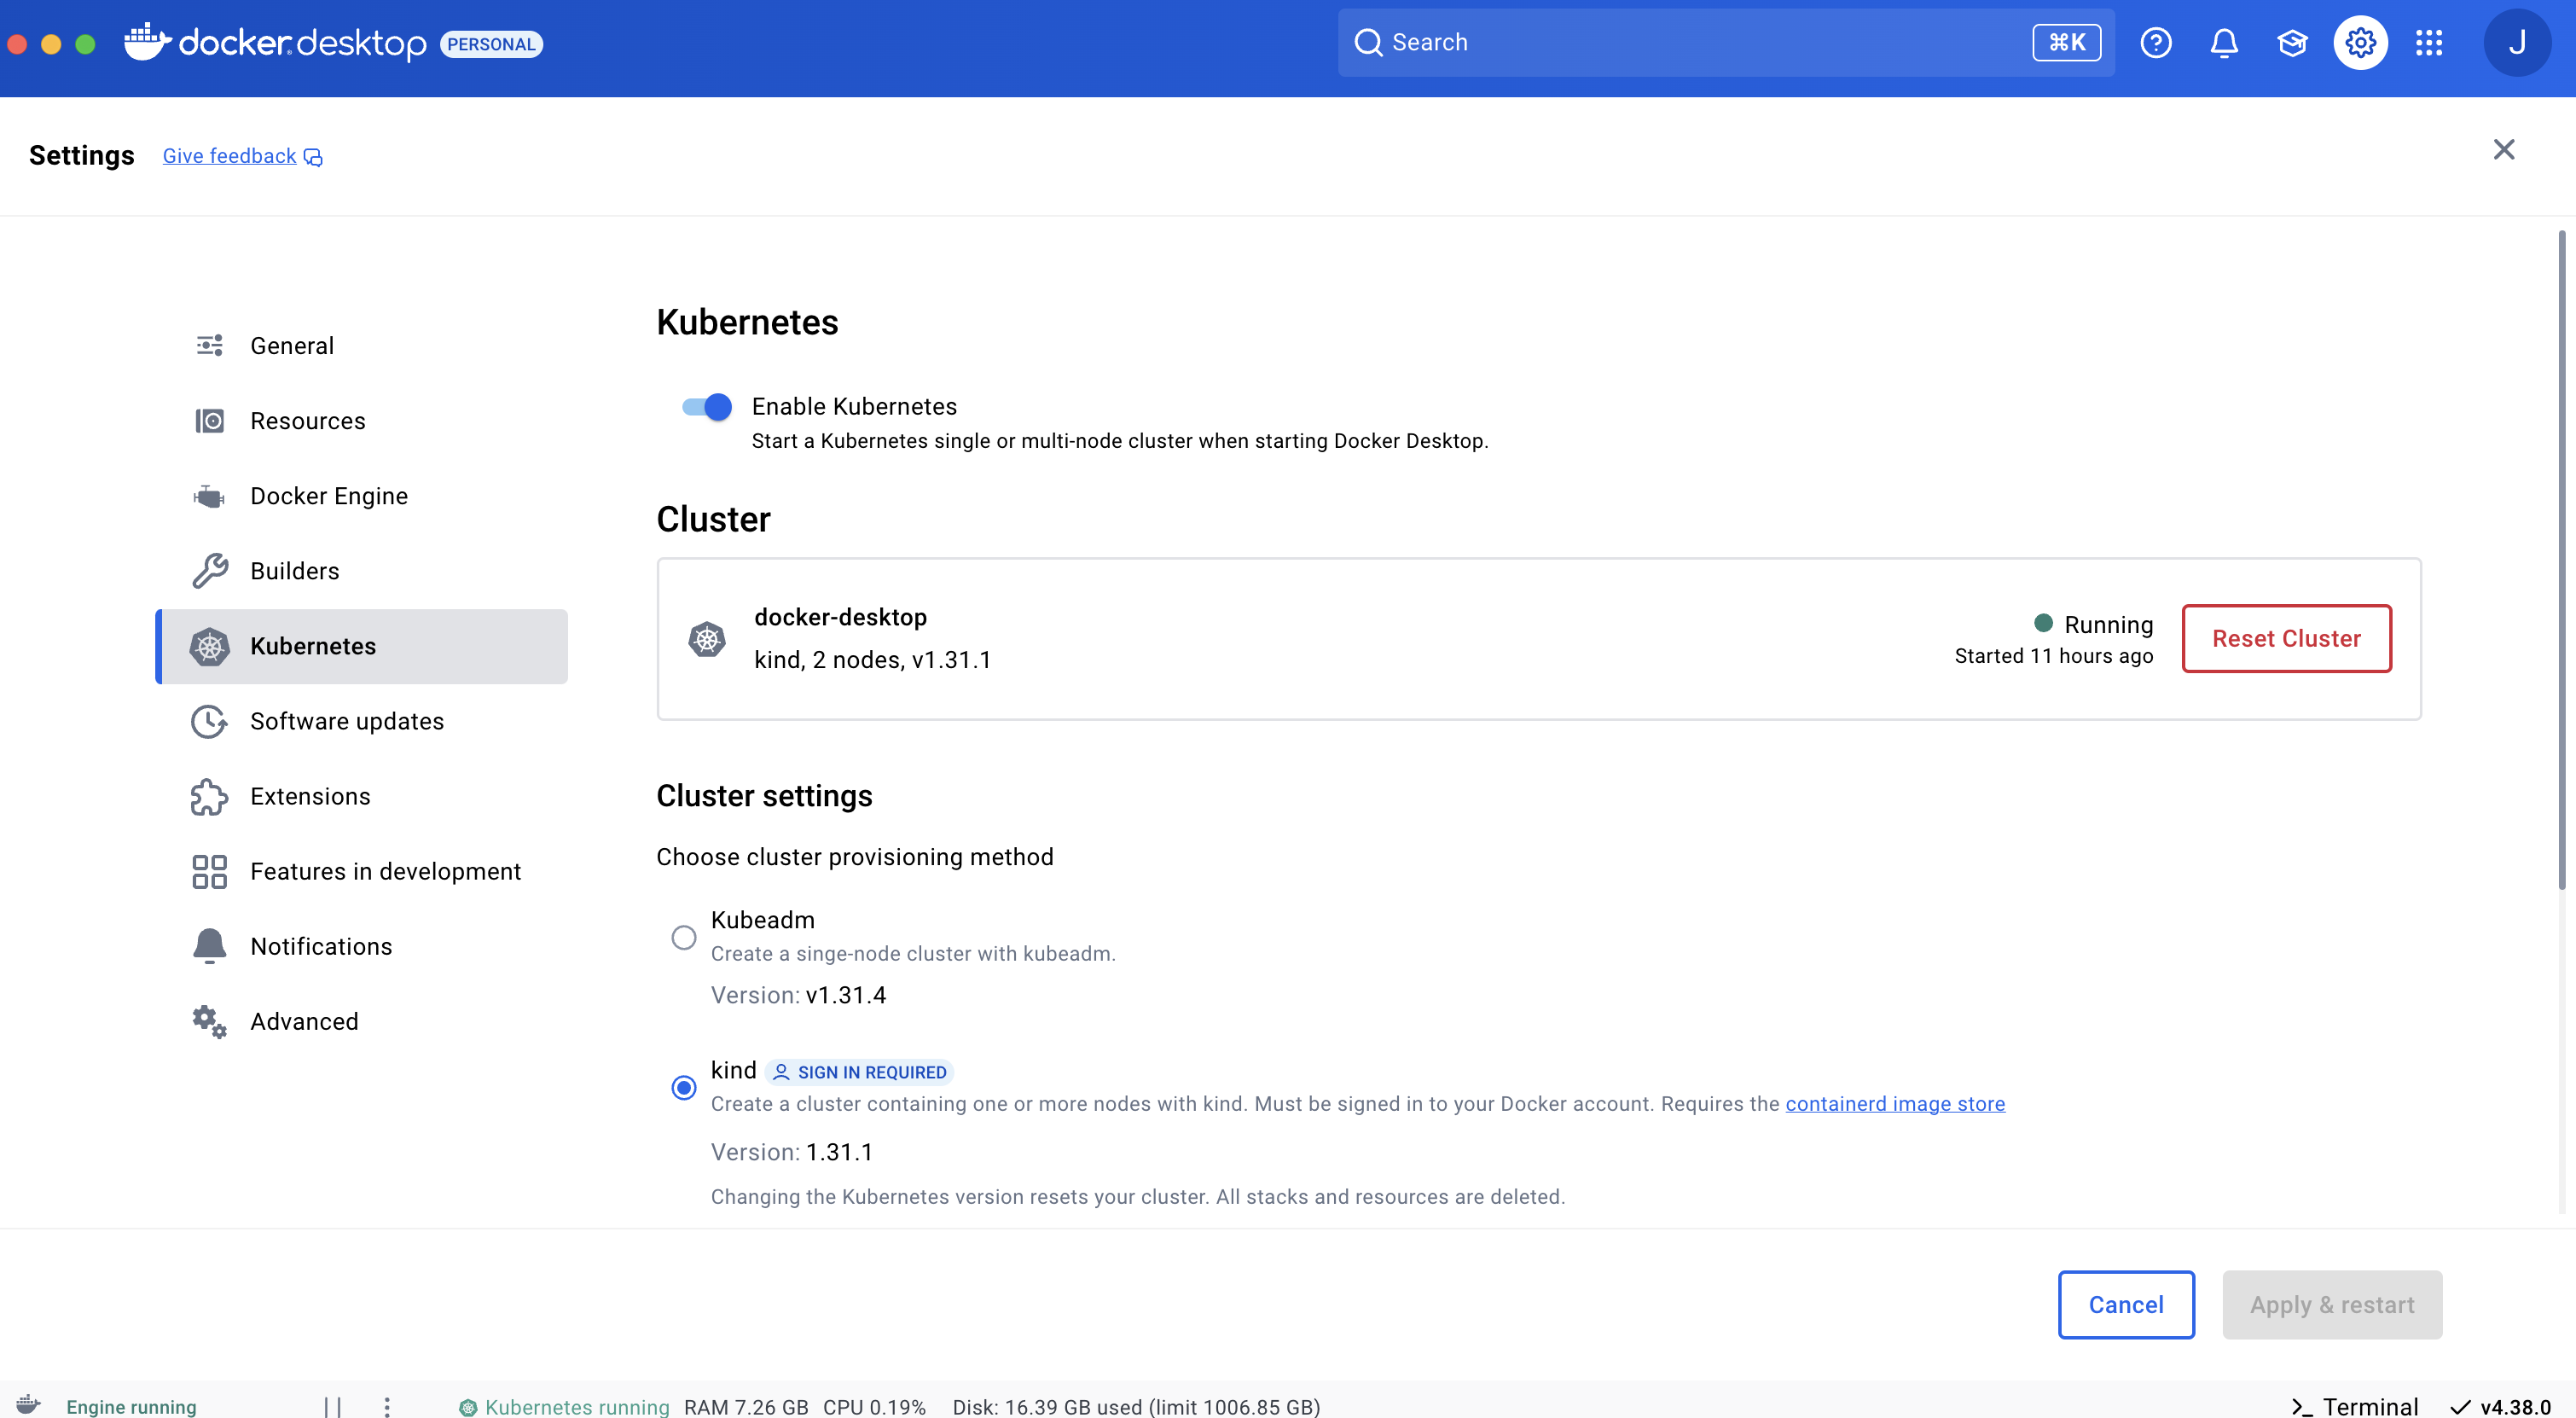Screen dimensions: 2576x1418
Task: Pause engine via status bar pause icon
Action: coord(333,1406)
